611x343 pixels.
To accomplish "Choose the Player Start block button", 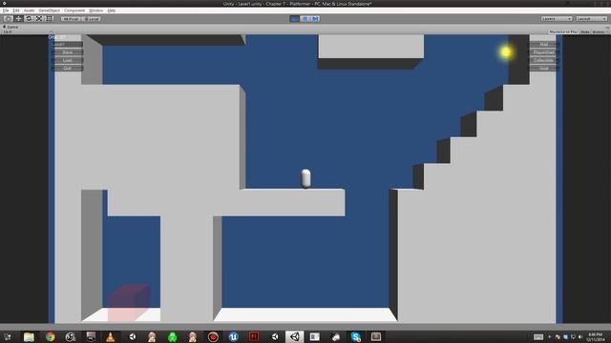I will (543, 52).
